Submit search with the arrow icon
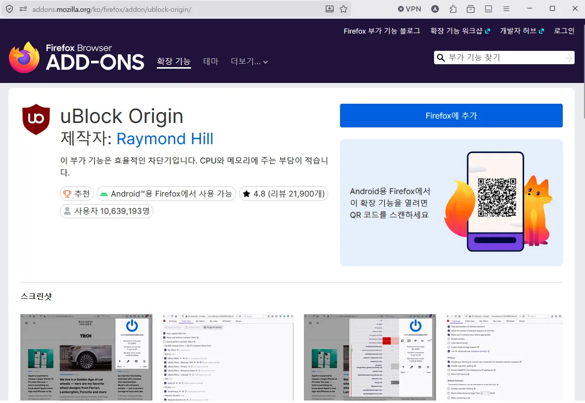The width and height of the screenshot is (585, 403). pyautogui.click(x=568, y=58)
